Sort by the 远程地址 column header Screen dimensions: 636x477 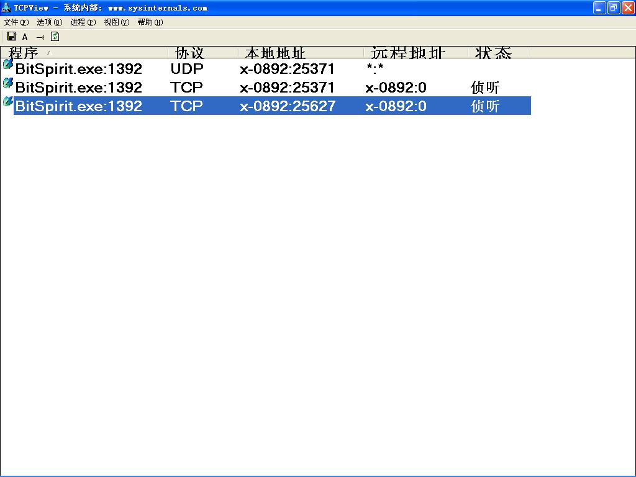pyautogui.click(x=416, y=53)
